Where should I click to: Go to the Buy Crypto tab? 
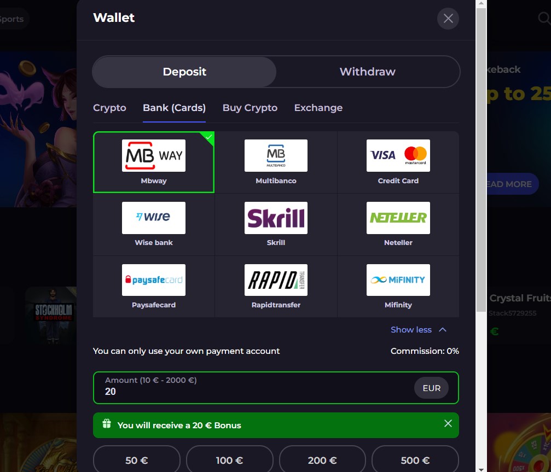pos(250,108)
